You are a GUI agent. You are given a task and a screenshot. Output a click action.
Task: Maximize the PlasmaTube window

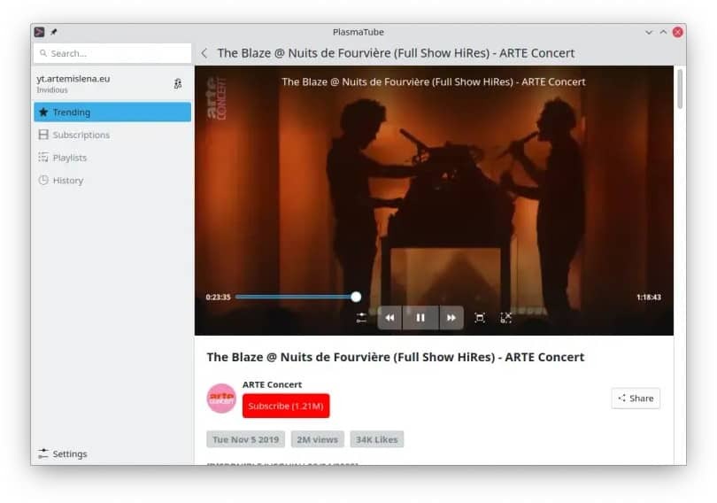[663, 32]
